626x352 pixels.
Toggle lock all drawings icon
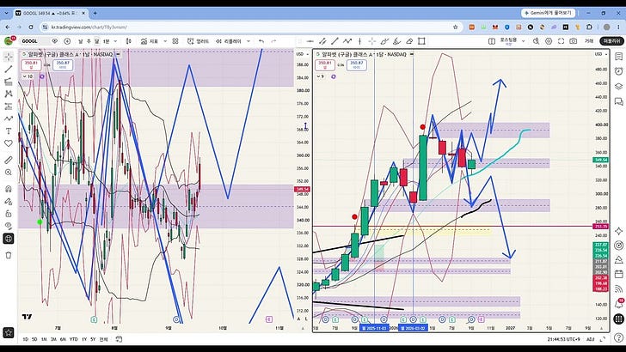[9, 214]
